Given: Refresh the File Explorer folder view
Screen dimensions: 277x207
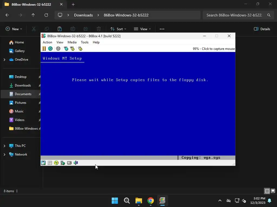Looking at the screenshot, I should [x=46, y=15].
